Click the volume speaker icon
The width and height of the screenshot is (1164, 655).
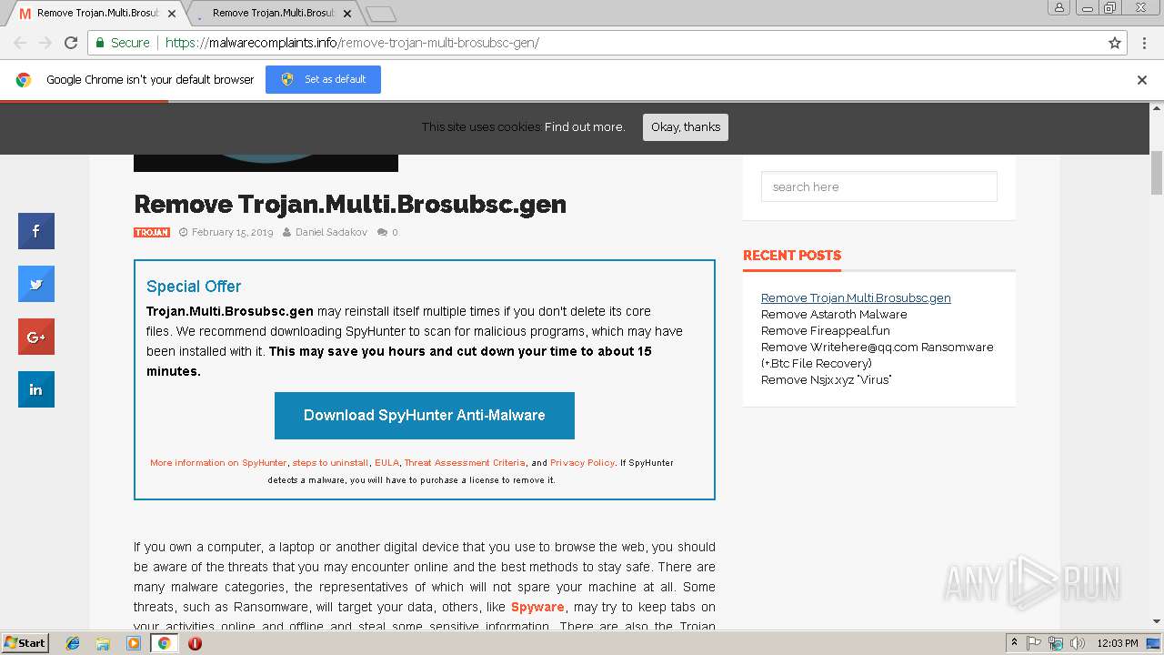click(x=1078, y=643)
